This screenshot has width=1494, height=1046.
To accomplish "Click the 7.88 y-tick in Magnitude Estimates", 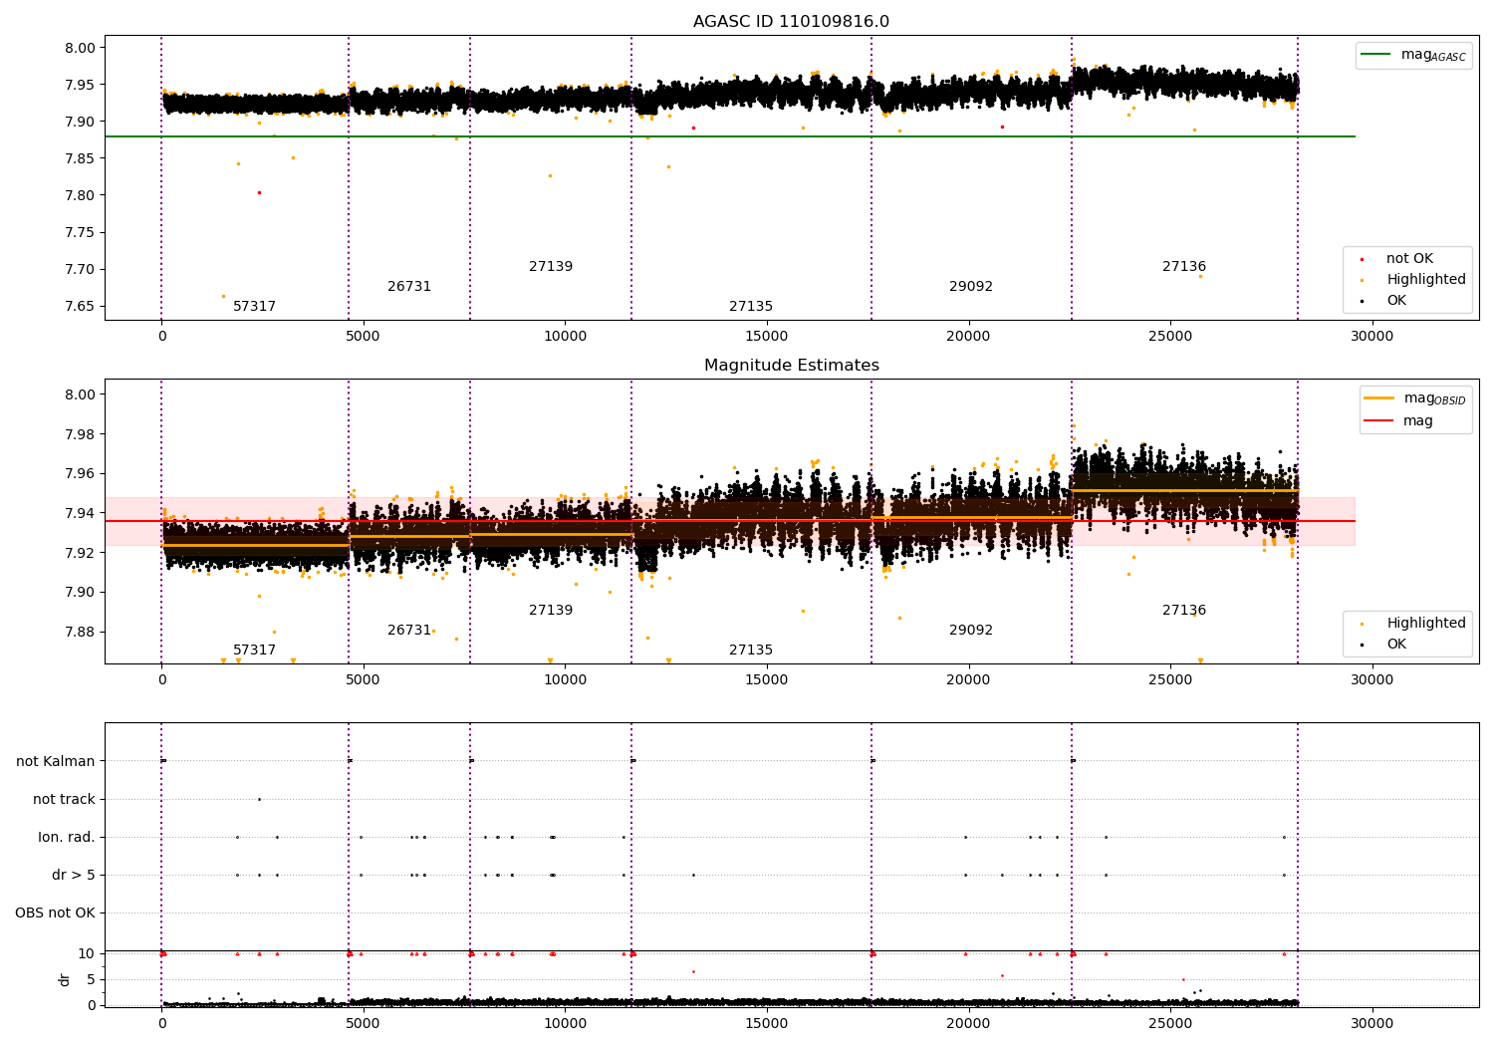I will point(80,632).
